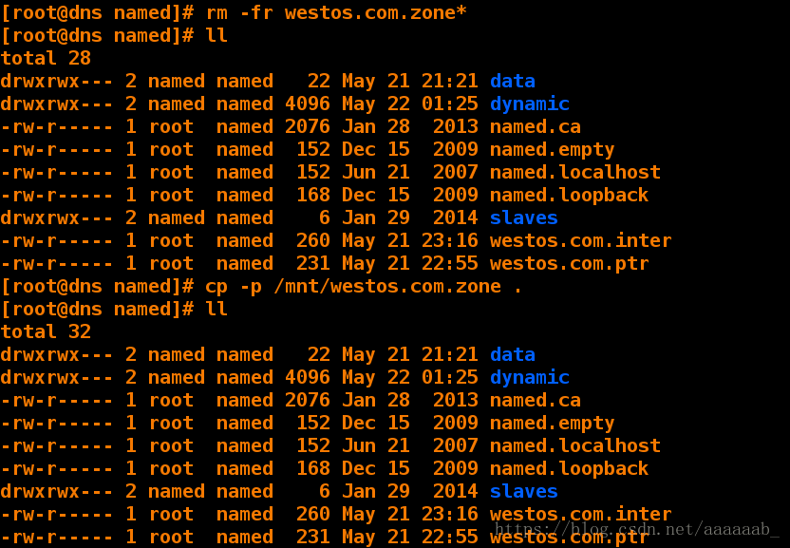
Task: Click time "21:21" in the total 32 listing
Action: pyautogui.click(x=450, y=354)
